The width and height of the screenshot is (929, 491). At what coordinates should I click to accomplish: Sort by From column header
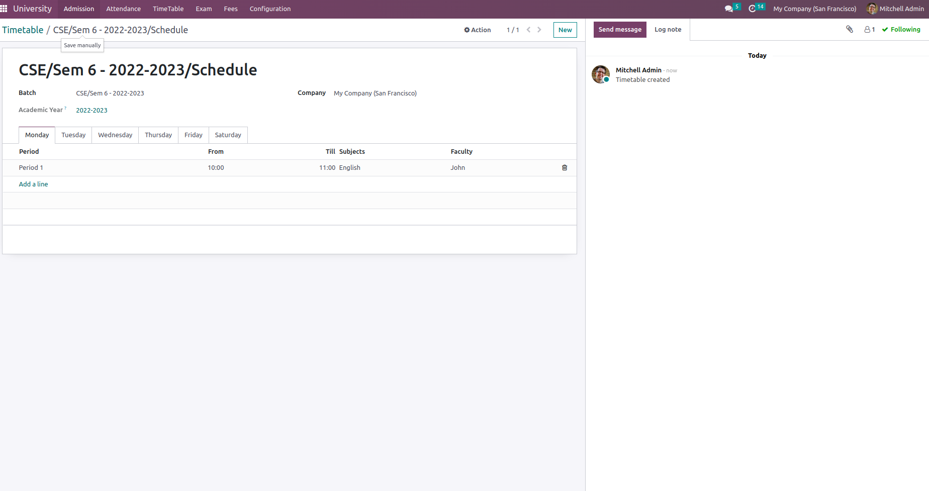point(216,152)
